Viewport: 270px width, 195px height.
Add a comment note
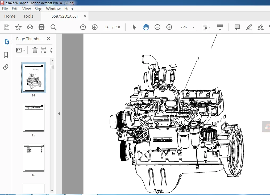[x=237, y=27]
